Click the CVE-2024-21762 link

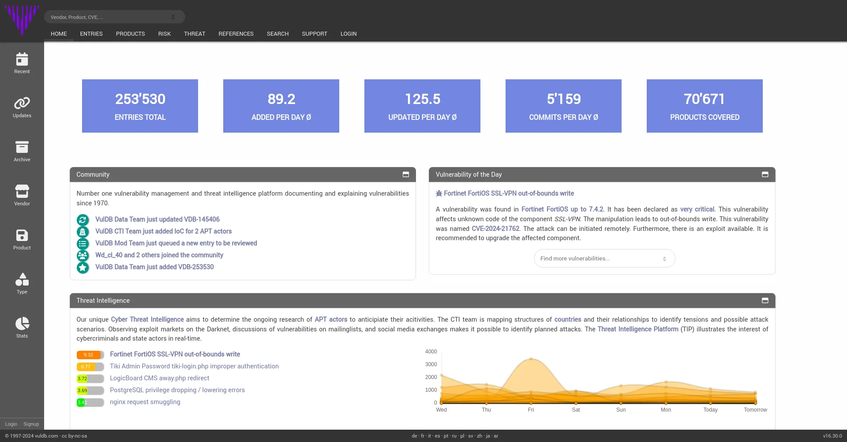coord(495,229)
